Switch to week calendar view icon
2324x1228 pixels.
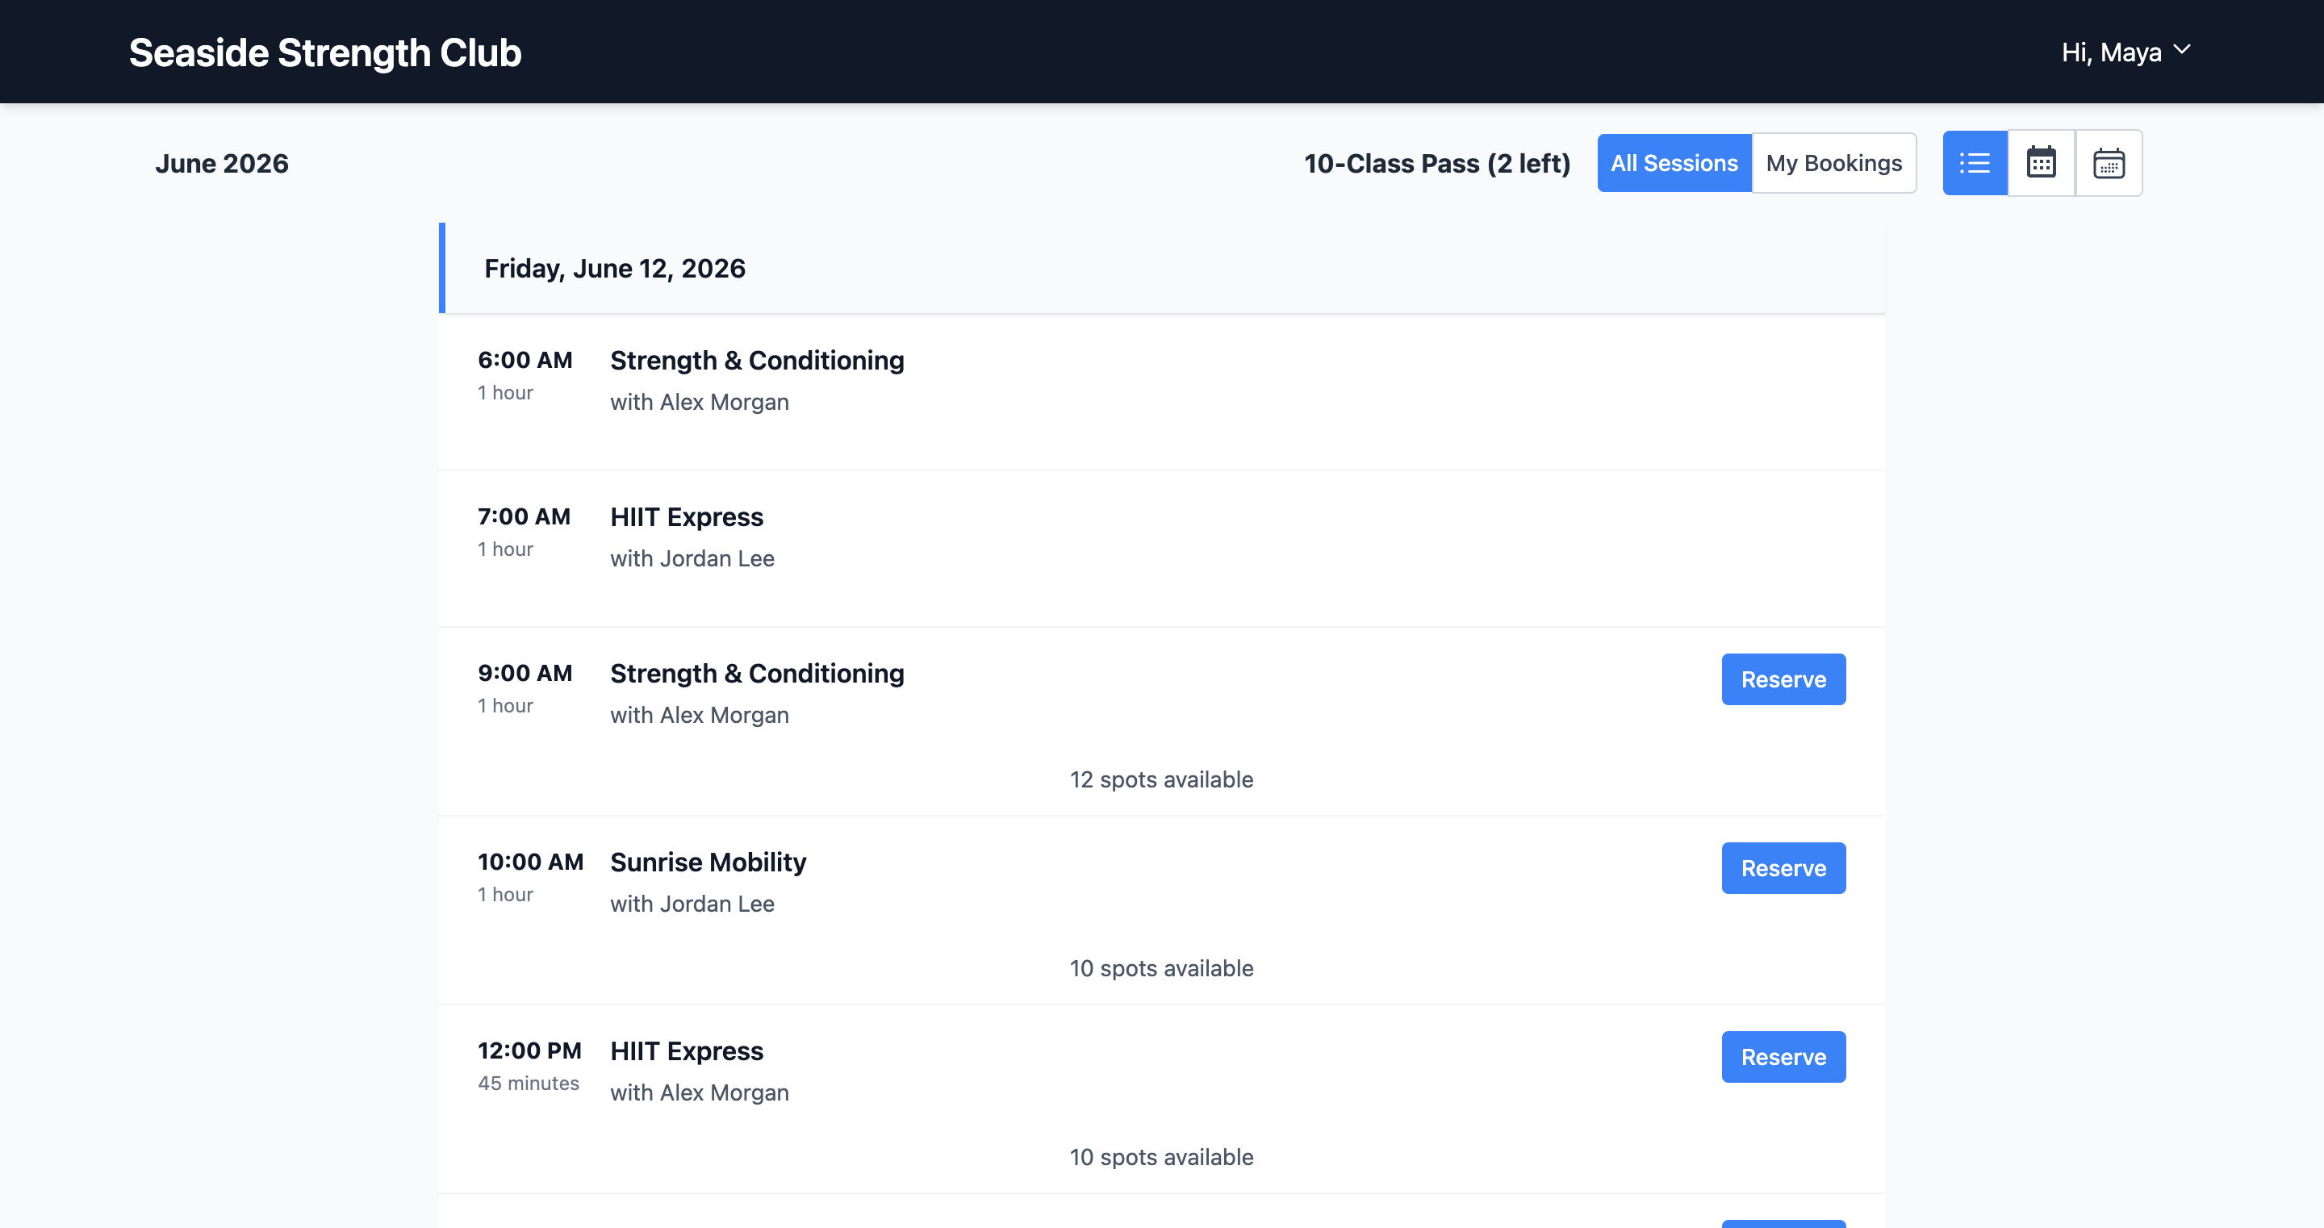(x=2109, y=163)
